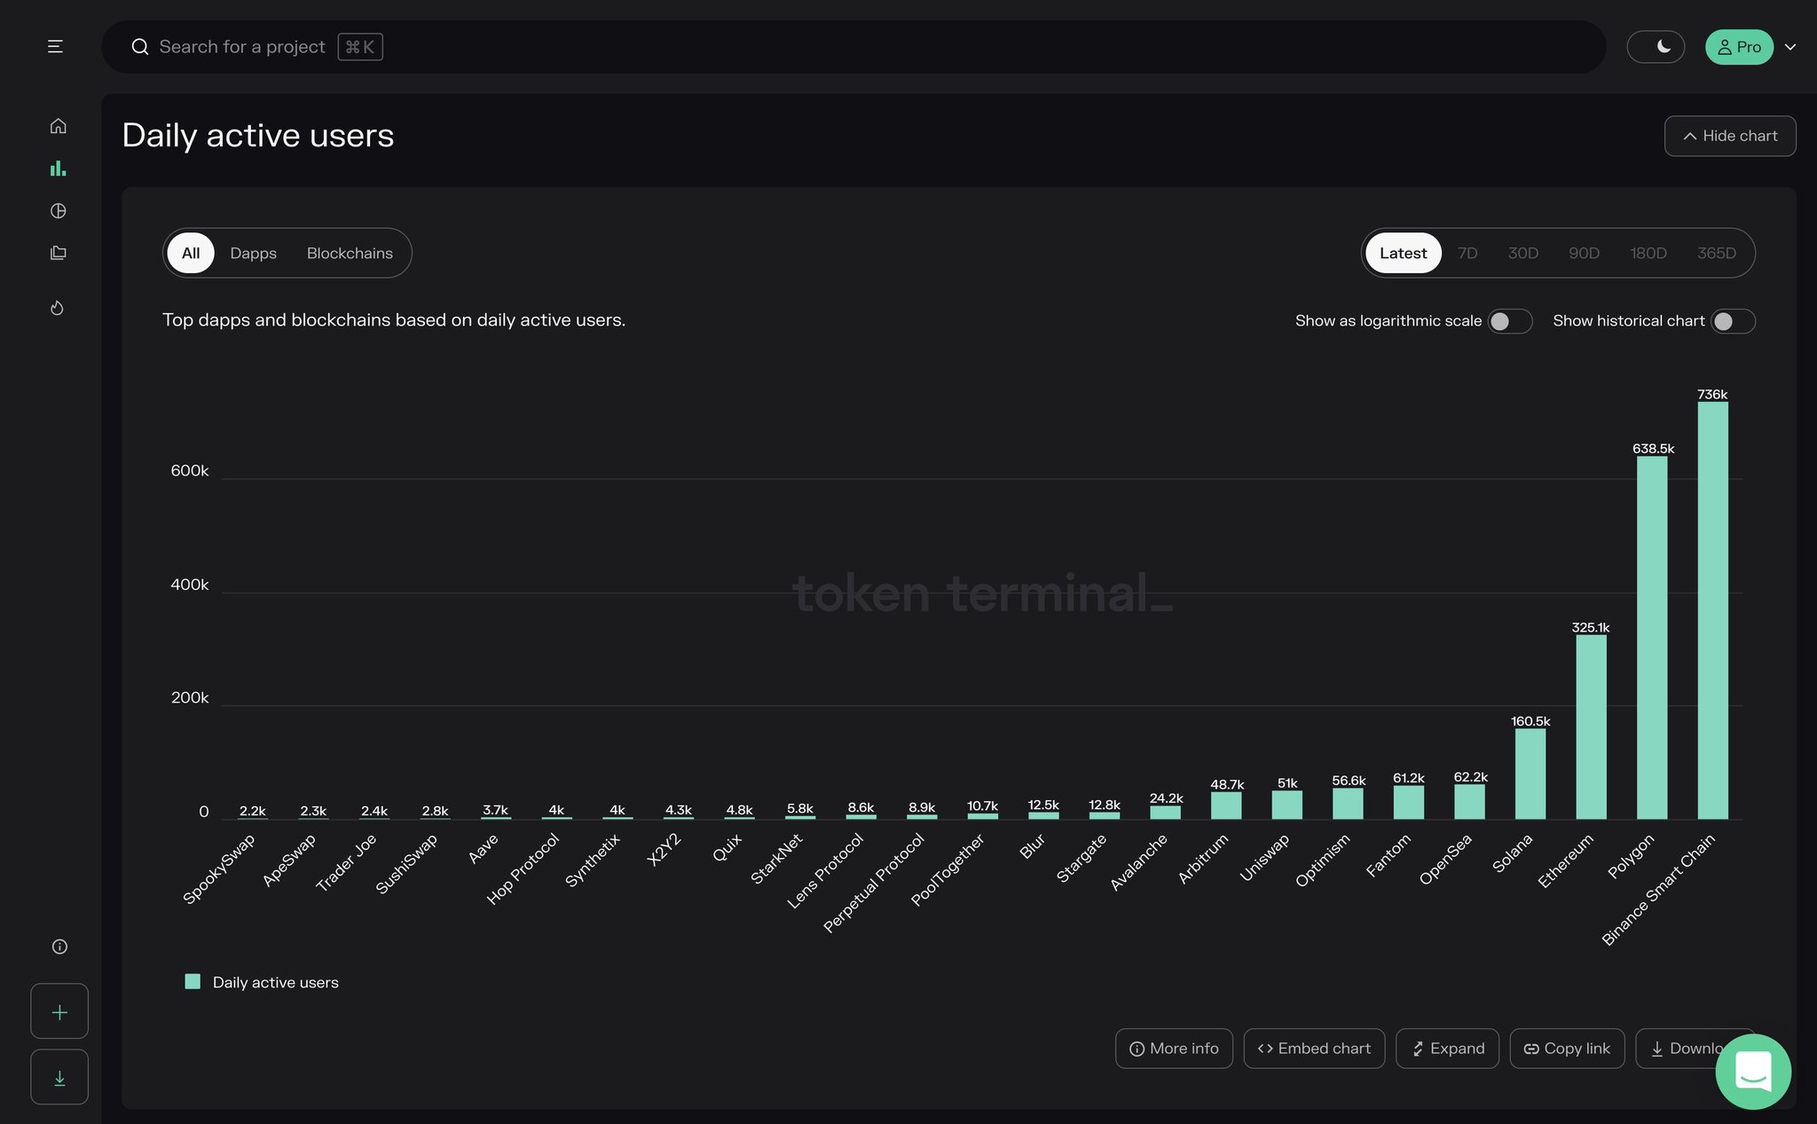Viewport: 1817px width, 1124px height.
Task: Open the hamburger menu top left
Action: click(x=55, y=46)
